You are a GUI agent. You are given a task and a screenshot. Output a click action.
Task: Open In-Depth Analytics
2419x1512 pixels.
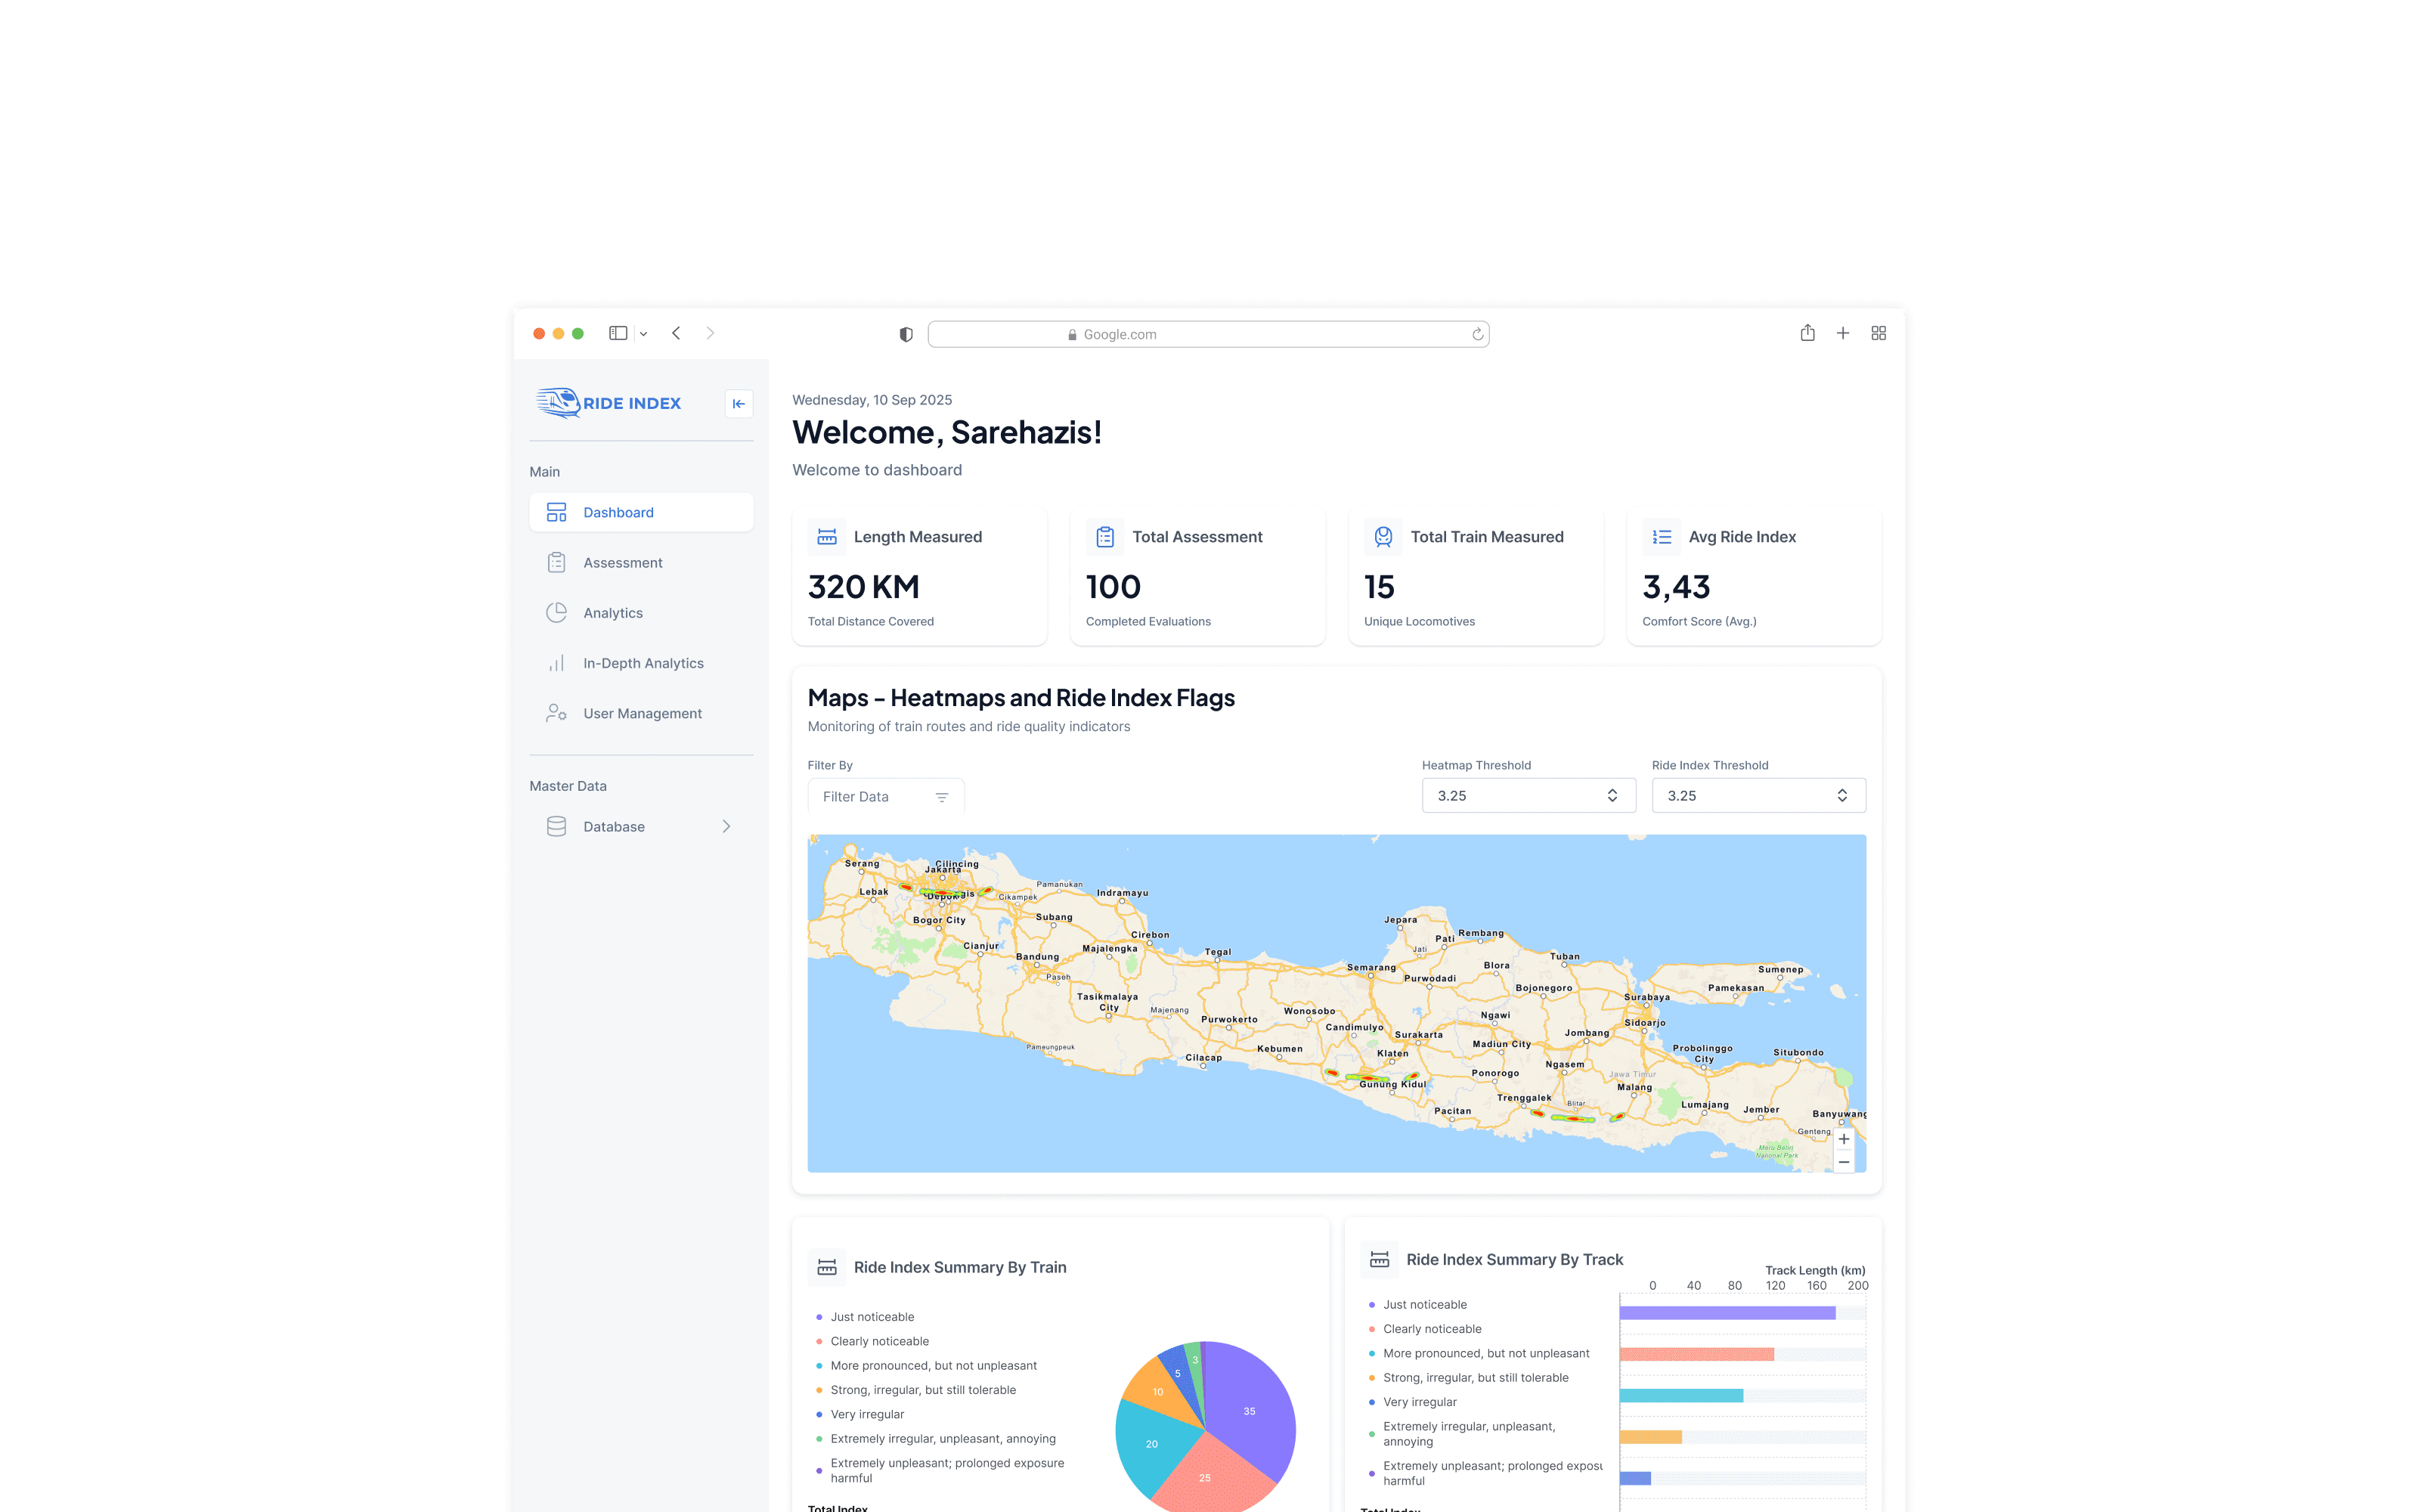[x=641, y=662]
